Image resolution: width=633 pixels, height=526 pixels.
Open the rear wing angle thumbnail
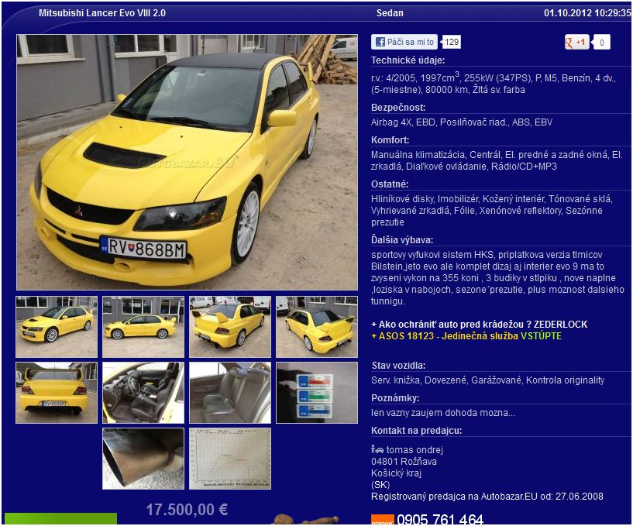click(x=230, y=326)
